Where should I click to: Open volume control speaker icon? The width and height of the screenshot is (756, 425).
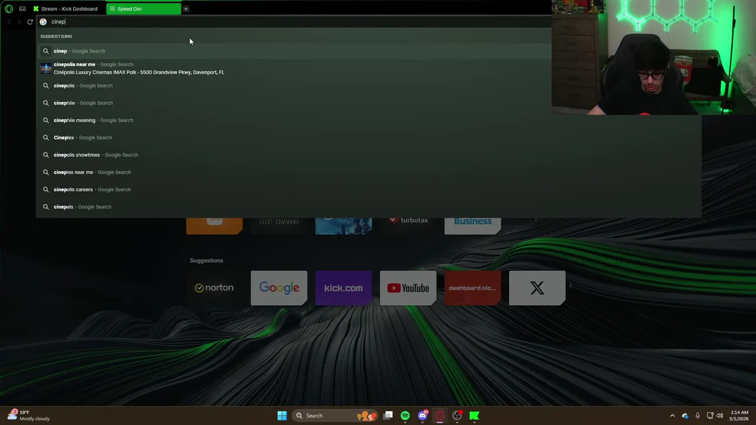(x=719, y=416)
